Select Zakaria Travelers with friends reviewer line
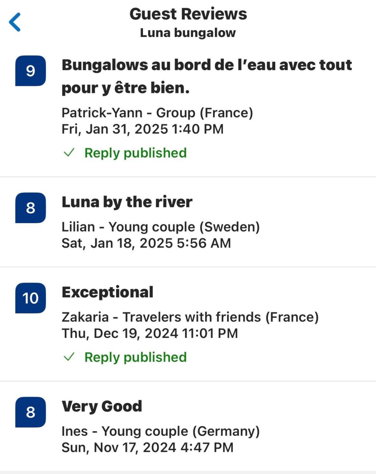 pos(190,317)
